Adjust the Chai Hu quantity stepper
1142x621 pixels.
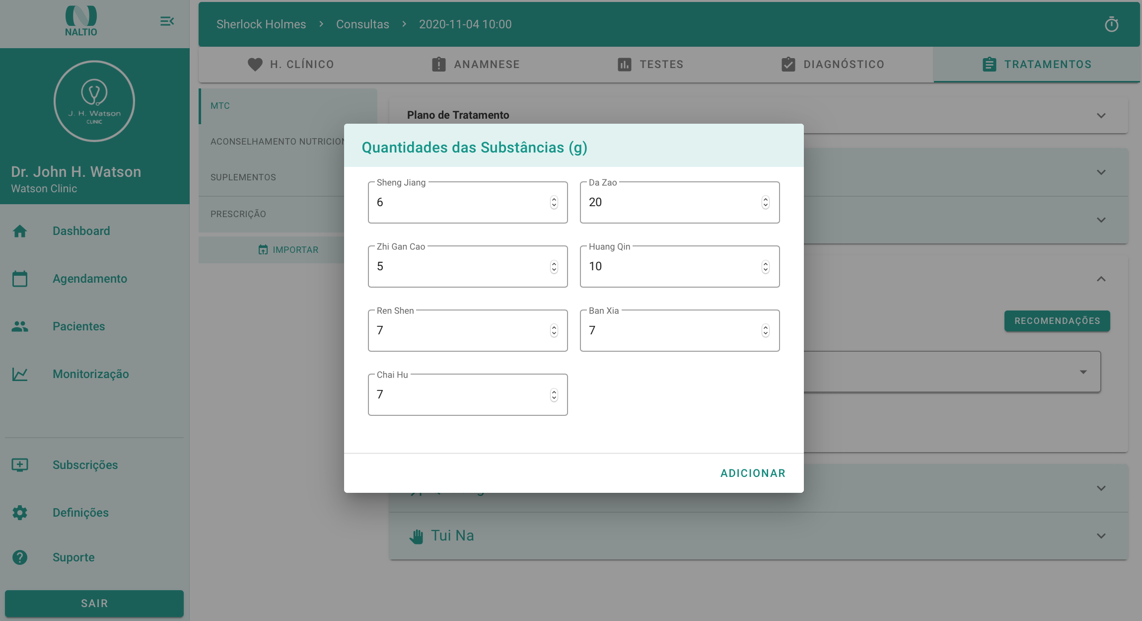(554, 395)
